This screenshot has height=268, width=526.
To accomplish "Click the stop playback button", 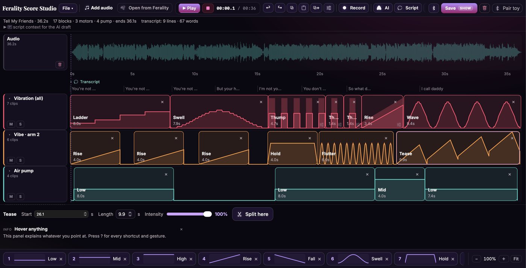I will pos(208,8).
